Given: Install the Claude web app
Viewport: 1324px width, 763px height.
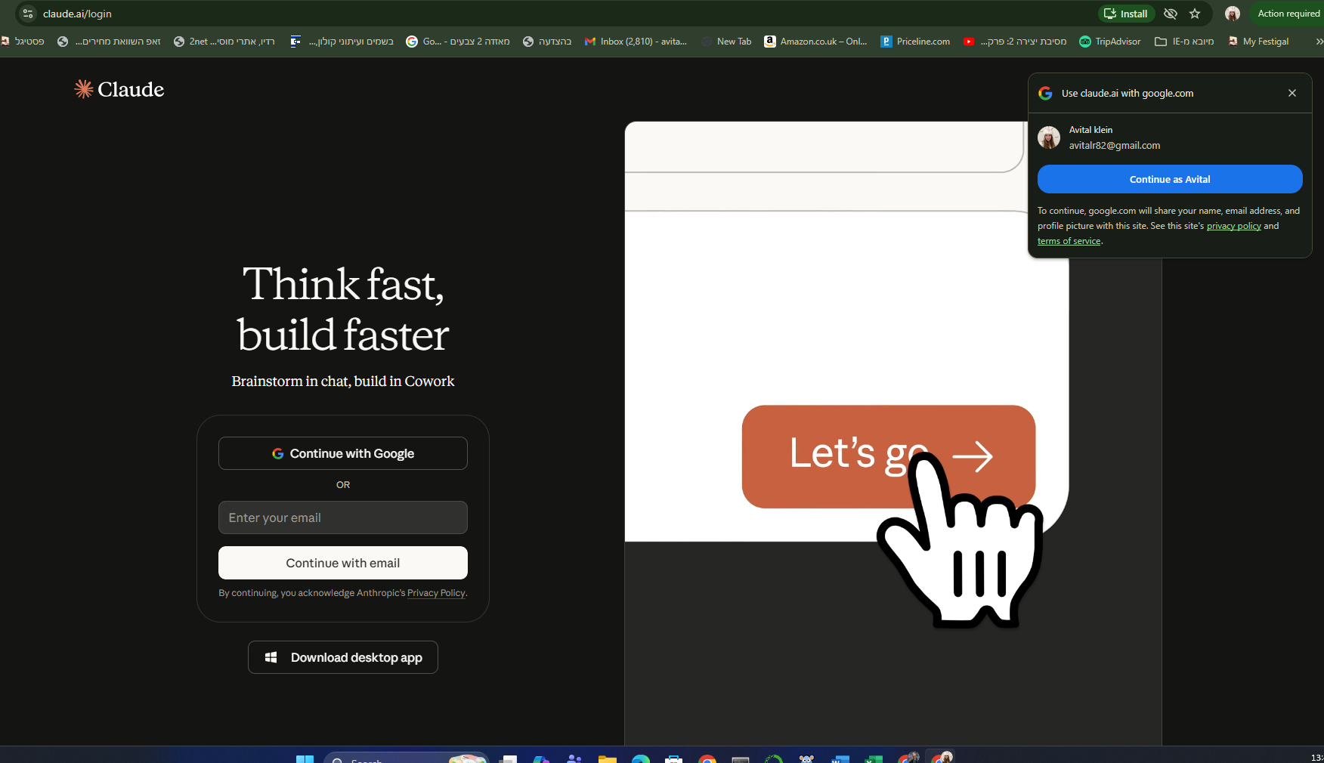Looking at the screenshot, I should coord(1126,14).
